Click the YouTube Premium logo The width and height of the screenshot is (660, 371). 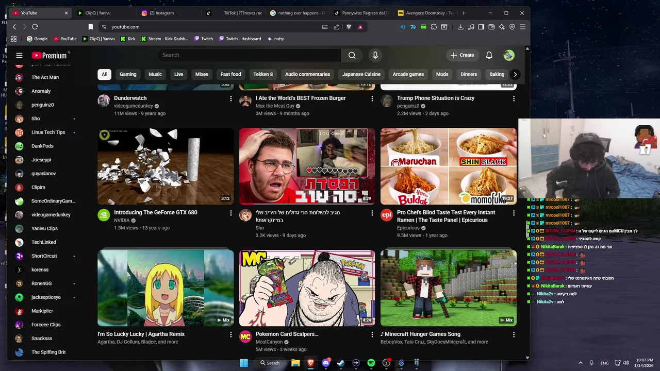pyautogui.click(x=49, y=55)
